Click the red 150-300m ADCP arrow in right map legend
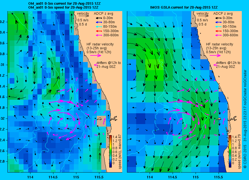 click(x=219, y=31)
